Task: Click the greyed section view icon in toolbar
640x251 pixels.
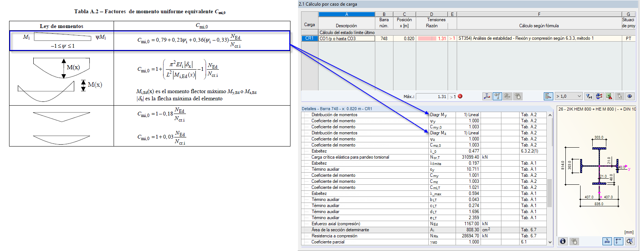Action: pyautogui.click(x=508, y=96)
